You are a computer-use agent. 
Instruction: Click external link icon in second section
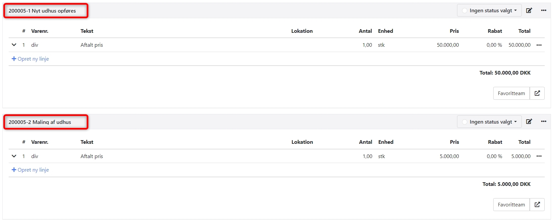click(x=537, y=205)
